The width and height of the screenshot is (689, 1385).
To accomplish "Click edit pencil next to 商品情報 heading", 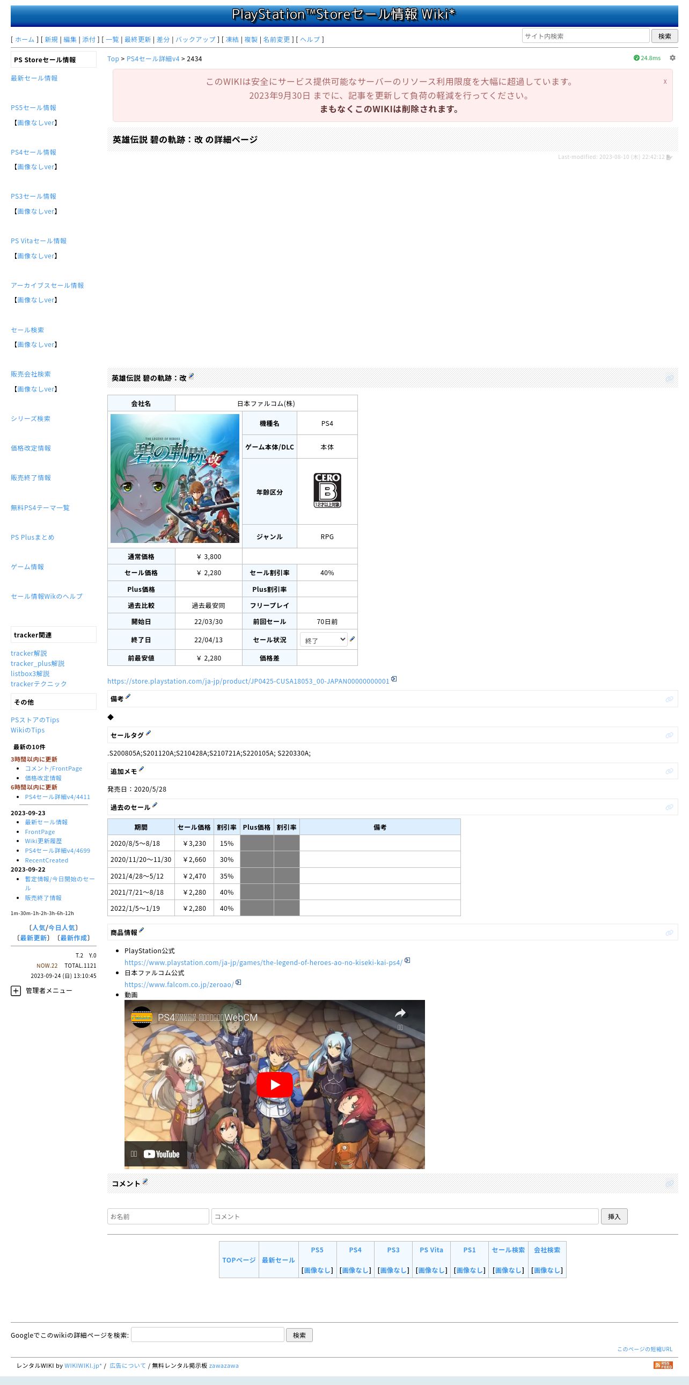I will coord(141,931).
